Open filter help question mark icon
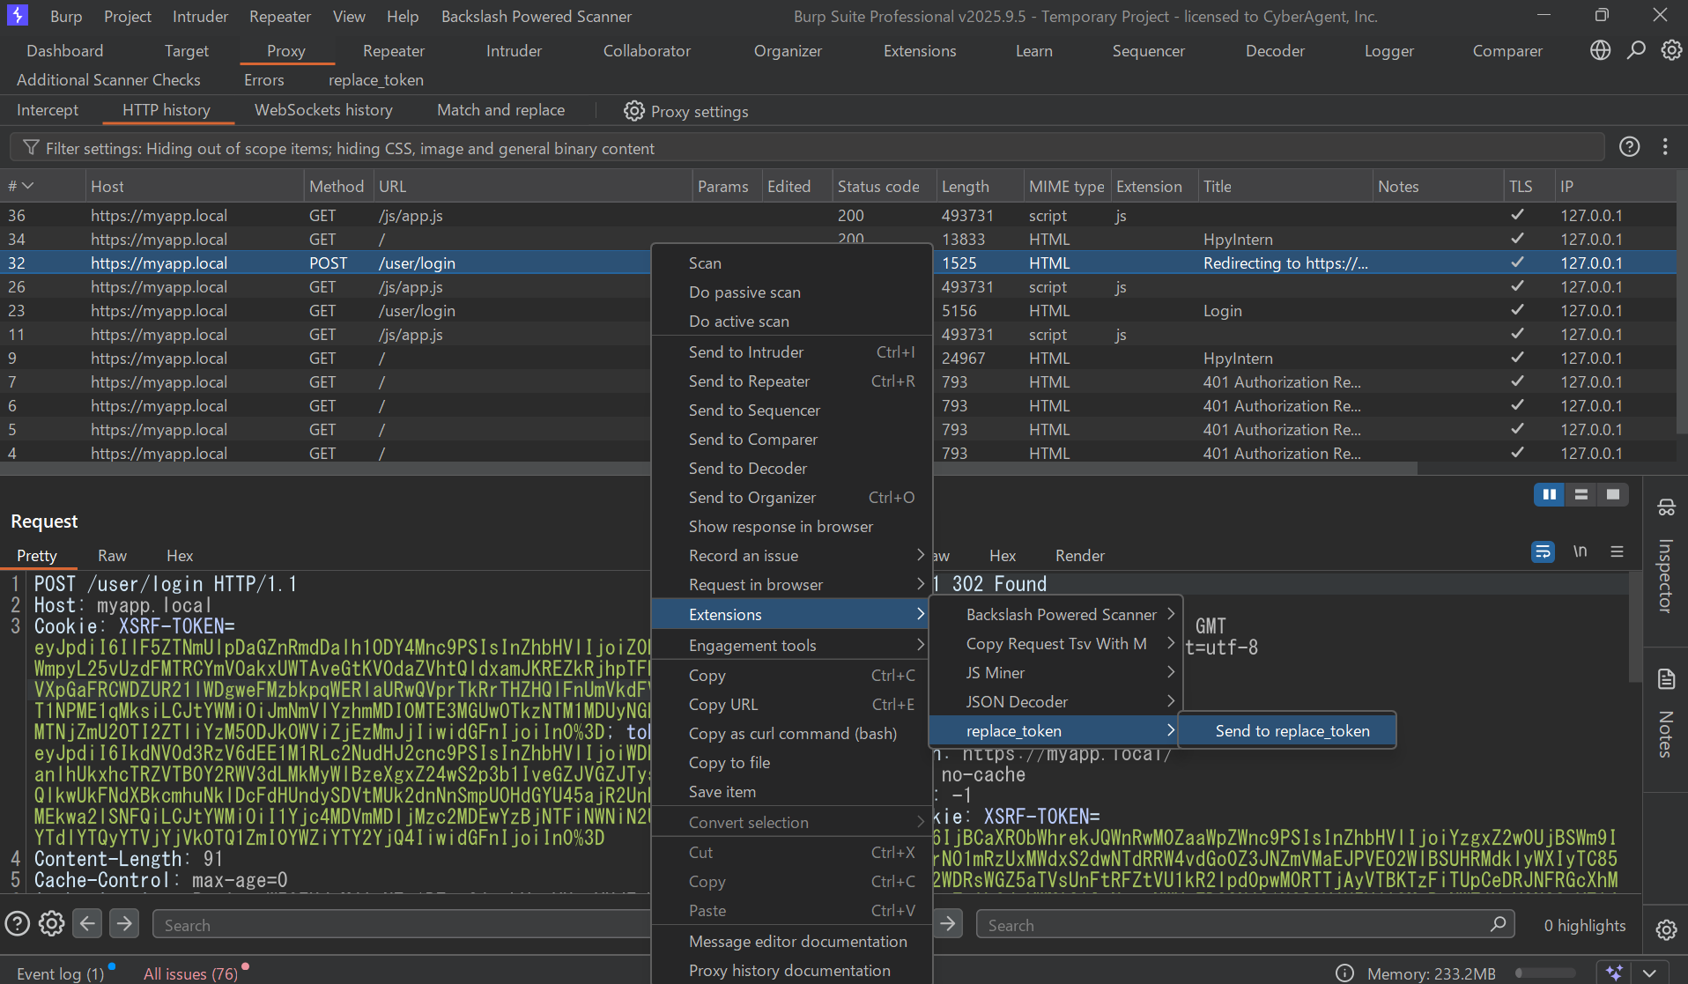Image resolution: width=1688 pixels, height=984 pixels. pos(1629,147)
